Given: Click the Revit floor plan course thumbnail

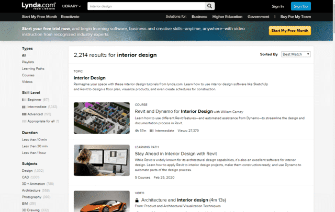Looking at the screenshot, I should pos(102,118).
